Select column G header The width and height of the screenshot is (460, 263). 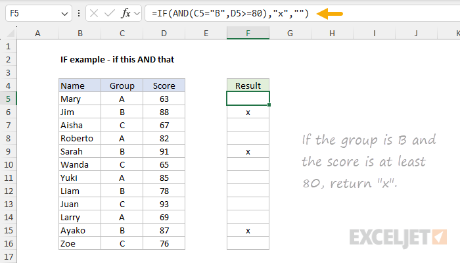[x=290, y=33]
